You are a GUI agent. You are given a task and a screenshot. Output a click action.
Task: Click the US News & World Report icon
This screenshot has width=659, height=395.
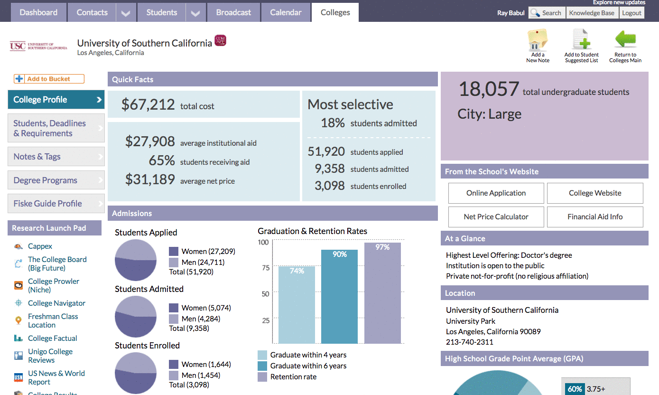(x=19, y=377)
